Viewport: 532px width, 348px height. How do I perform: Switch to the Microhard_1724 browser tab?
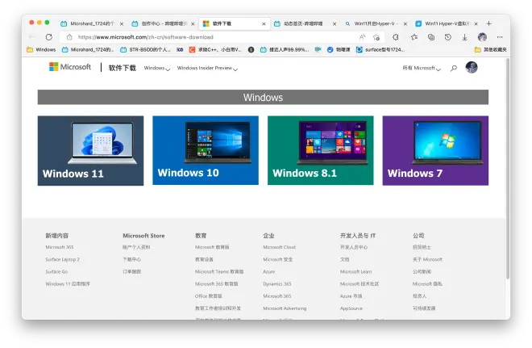coord(88,23)
